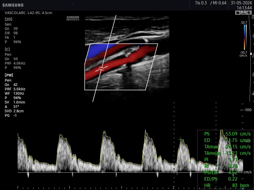Select the RI value in results box
The image size is (254, 190).
233,166
